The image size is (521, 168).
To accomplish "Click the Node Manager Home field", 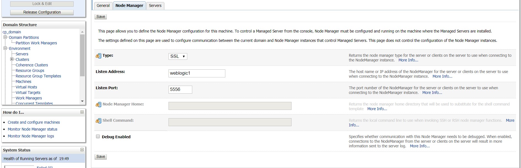I will tap(230, 106).
